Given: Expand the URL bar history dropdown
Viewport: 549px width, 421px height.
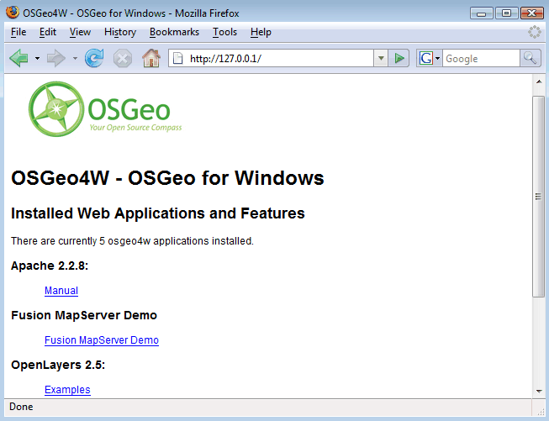Looking at the screenshot, I should 381,58.
